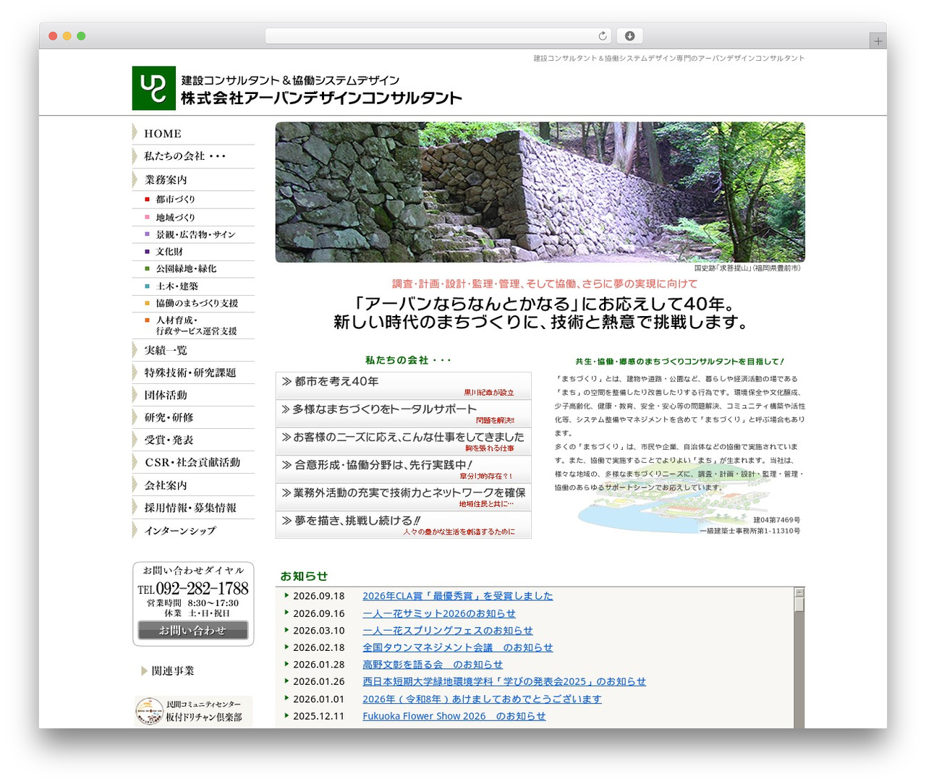Viewport: 926px width, 784px height.
Task: Open インターンシップ in the sidebar
Action: [193, 530]
